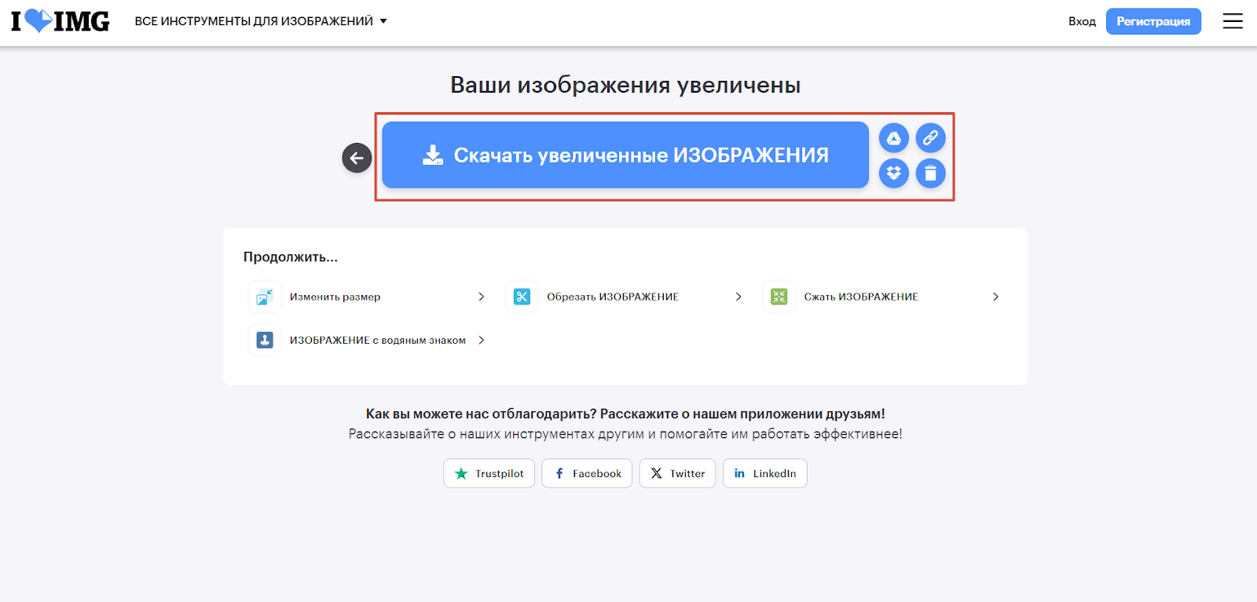Save to Dropbox icon
Image resolution: width=1257 pixels, height=602 pixels.
(x=893, y=173)
